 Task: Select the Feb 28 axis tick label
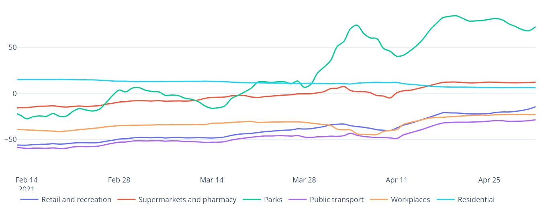coord(119,180)
